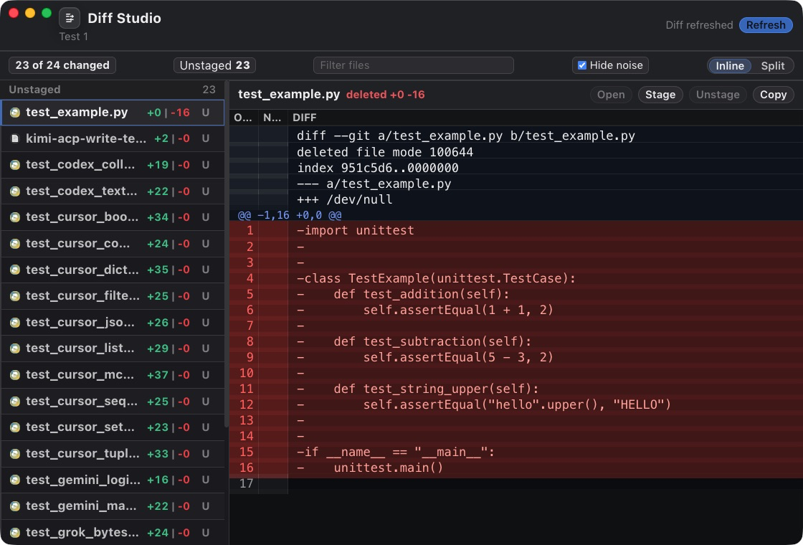Select test_grok_bytes... file
This screenshot has height=545, width=803.
[x=113, y=533]
